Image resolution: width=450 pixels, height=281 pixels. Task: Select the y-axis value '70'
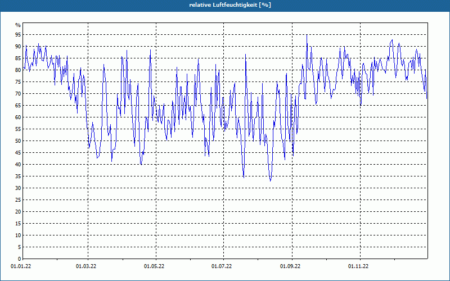coord(18,94)
